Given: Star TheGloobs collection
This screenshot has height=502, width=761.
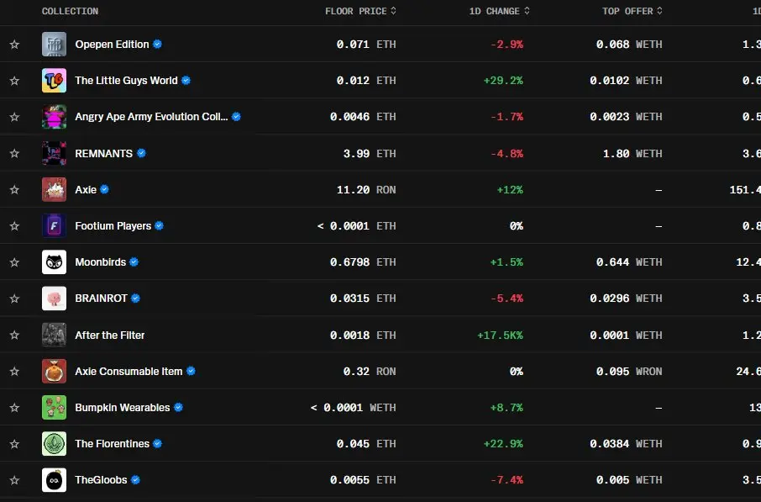Looking at the screenshot, I should tap(14, 480).
